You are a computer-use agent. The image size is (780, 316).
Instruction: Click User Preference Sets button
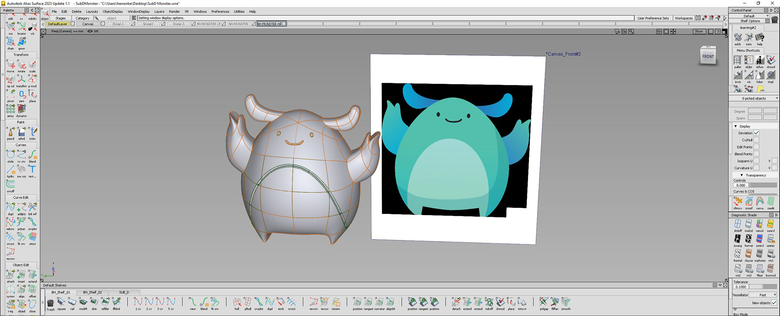point(653,18)
